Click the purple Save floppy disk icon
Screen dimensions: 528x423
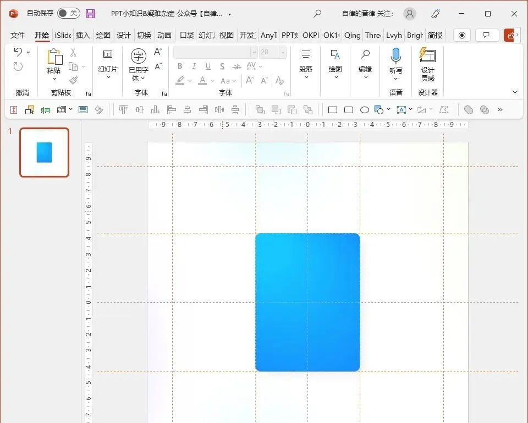90,13
